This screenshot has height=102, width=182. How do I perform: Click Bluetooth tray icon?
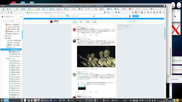tap(145, 100)
